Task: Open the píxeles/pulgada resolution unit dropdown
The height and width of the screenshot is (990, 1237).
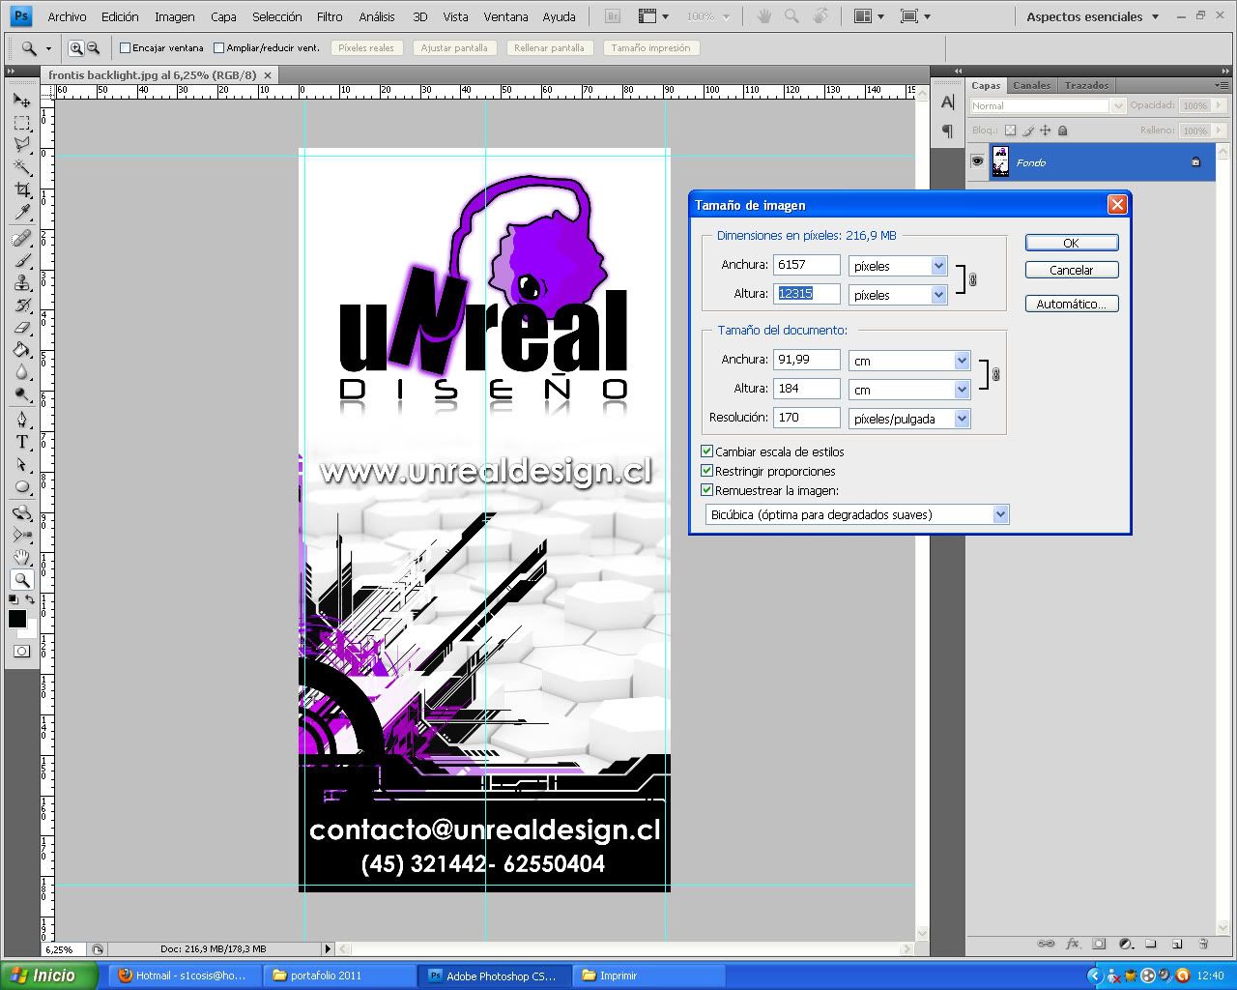Action: [x=962, y=419]
